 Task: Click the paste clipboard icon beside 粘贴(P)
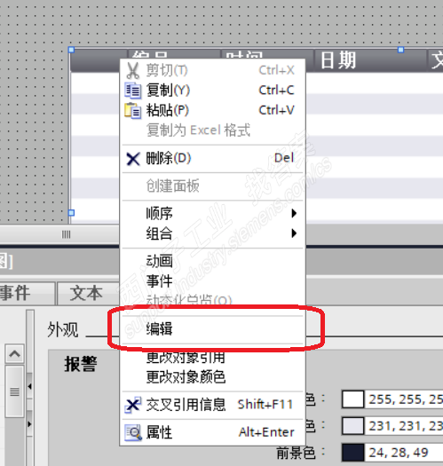[132, 111]
